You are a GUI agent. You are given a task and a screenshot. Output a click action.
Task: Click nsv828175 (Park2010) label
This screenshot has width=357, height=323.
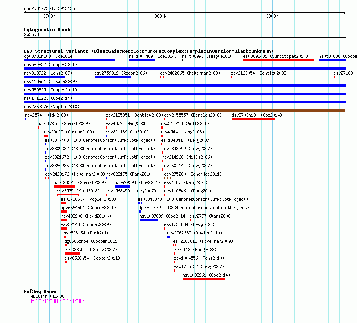pyautogui.click(x=130, y=174)
